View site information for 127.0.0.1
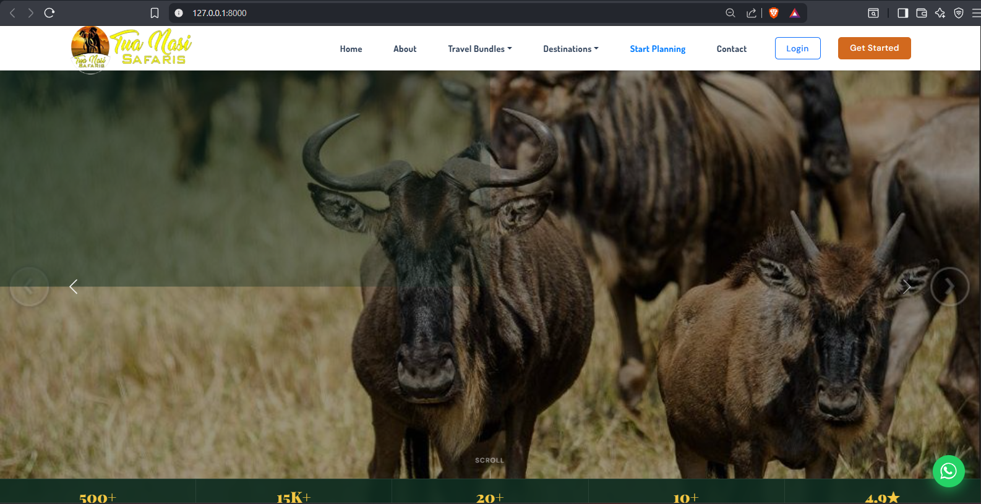 pos(179,13)
